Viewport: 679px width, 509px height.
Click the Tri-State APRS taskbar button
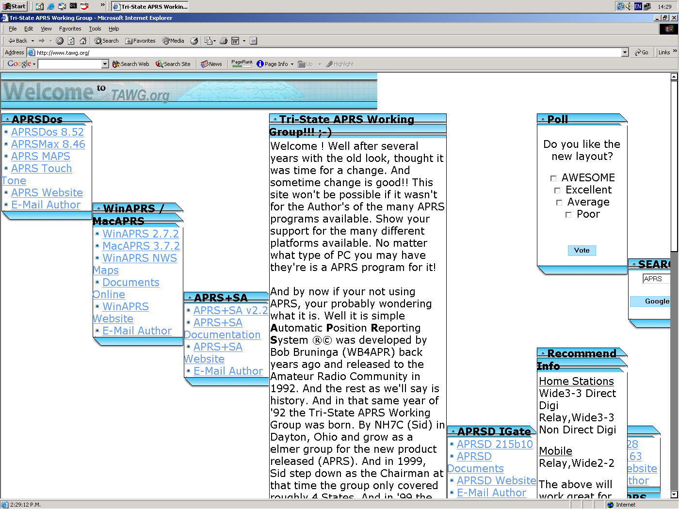(150, 6)
